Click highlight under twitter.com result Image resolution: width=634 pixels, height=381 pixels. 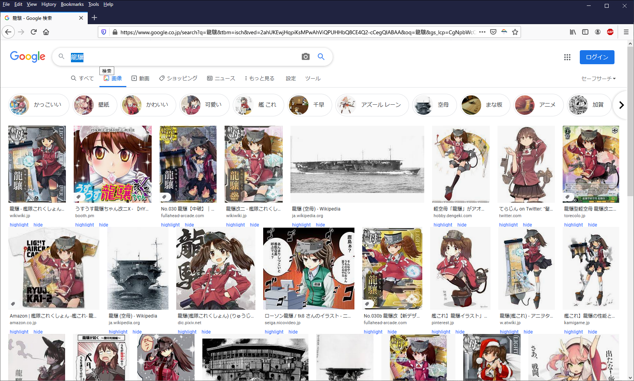508,225
